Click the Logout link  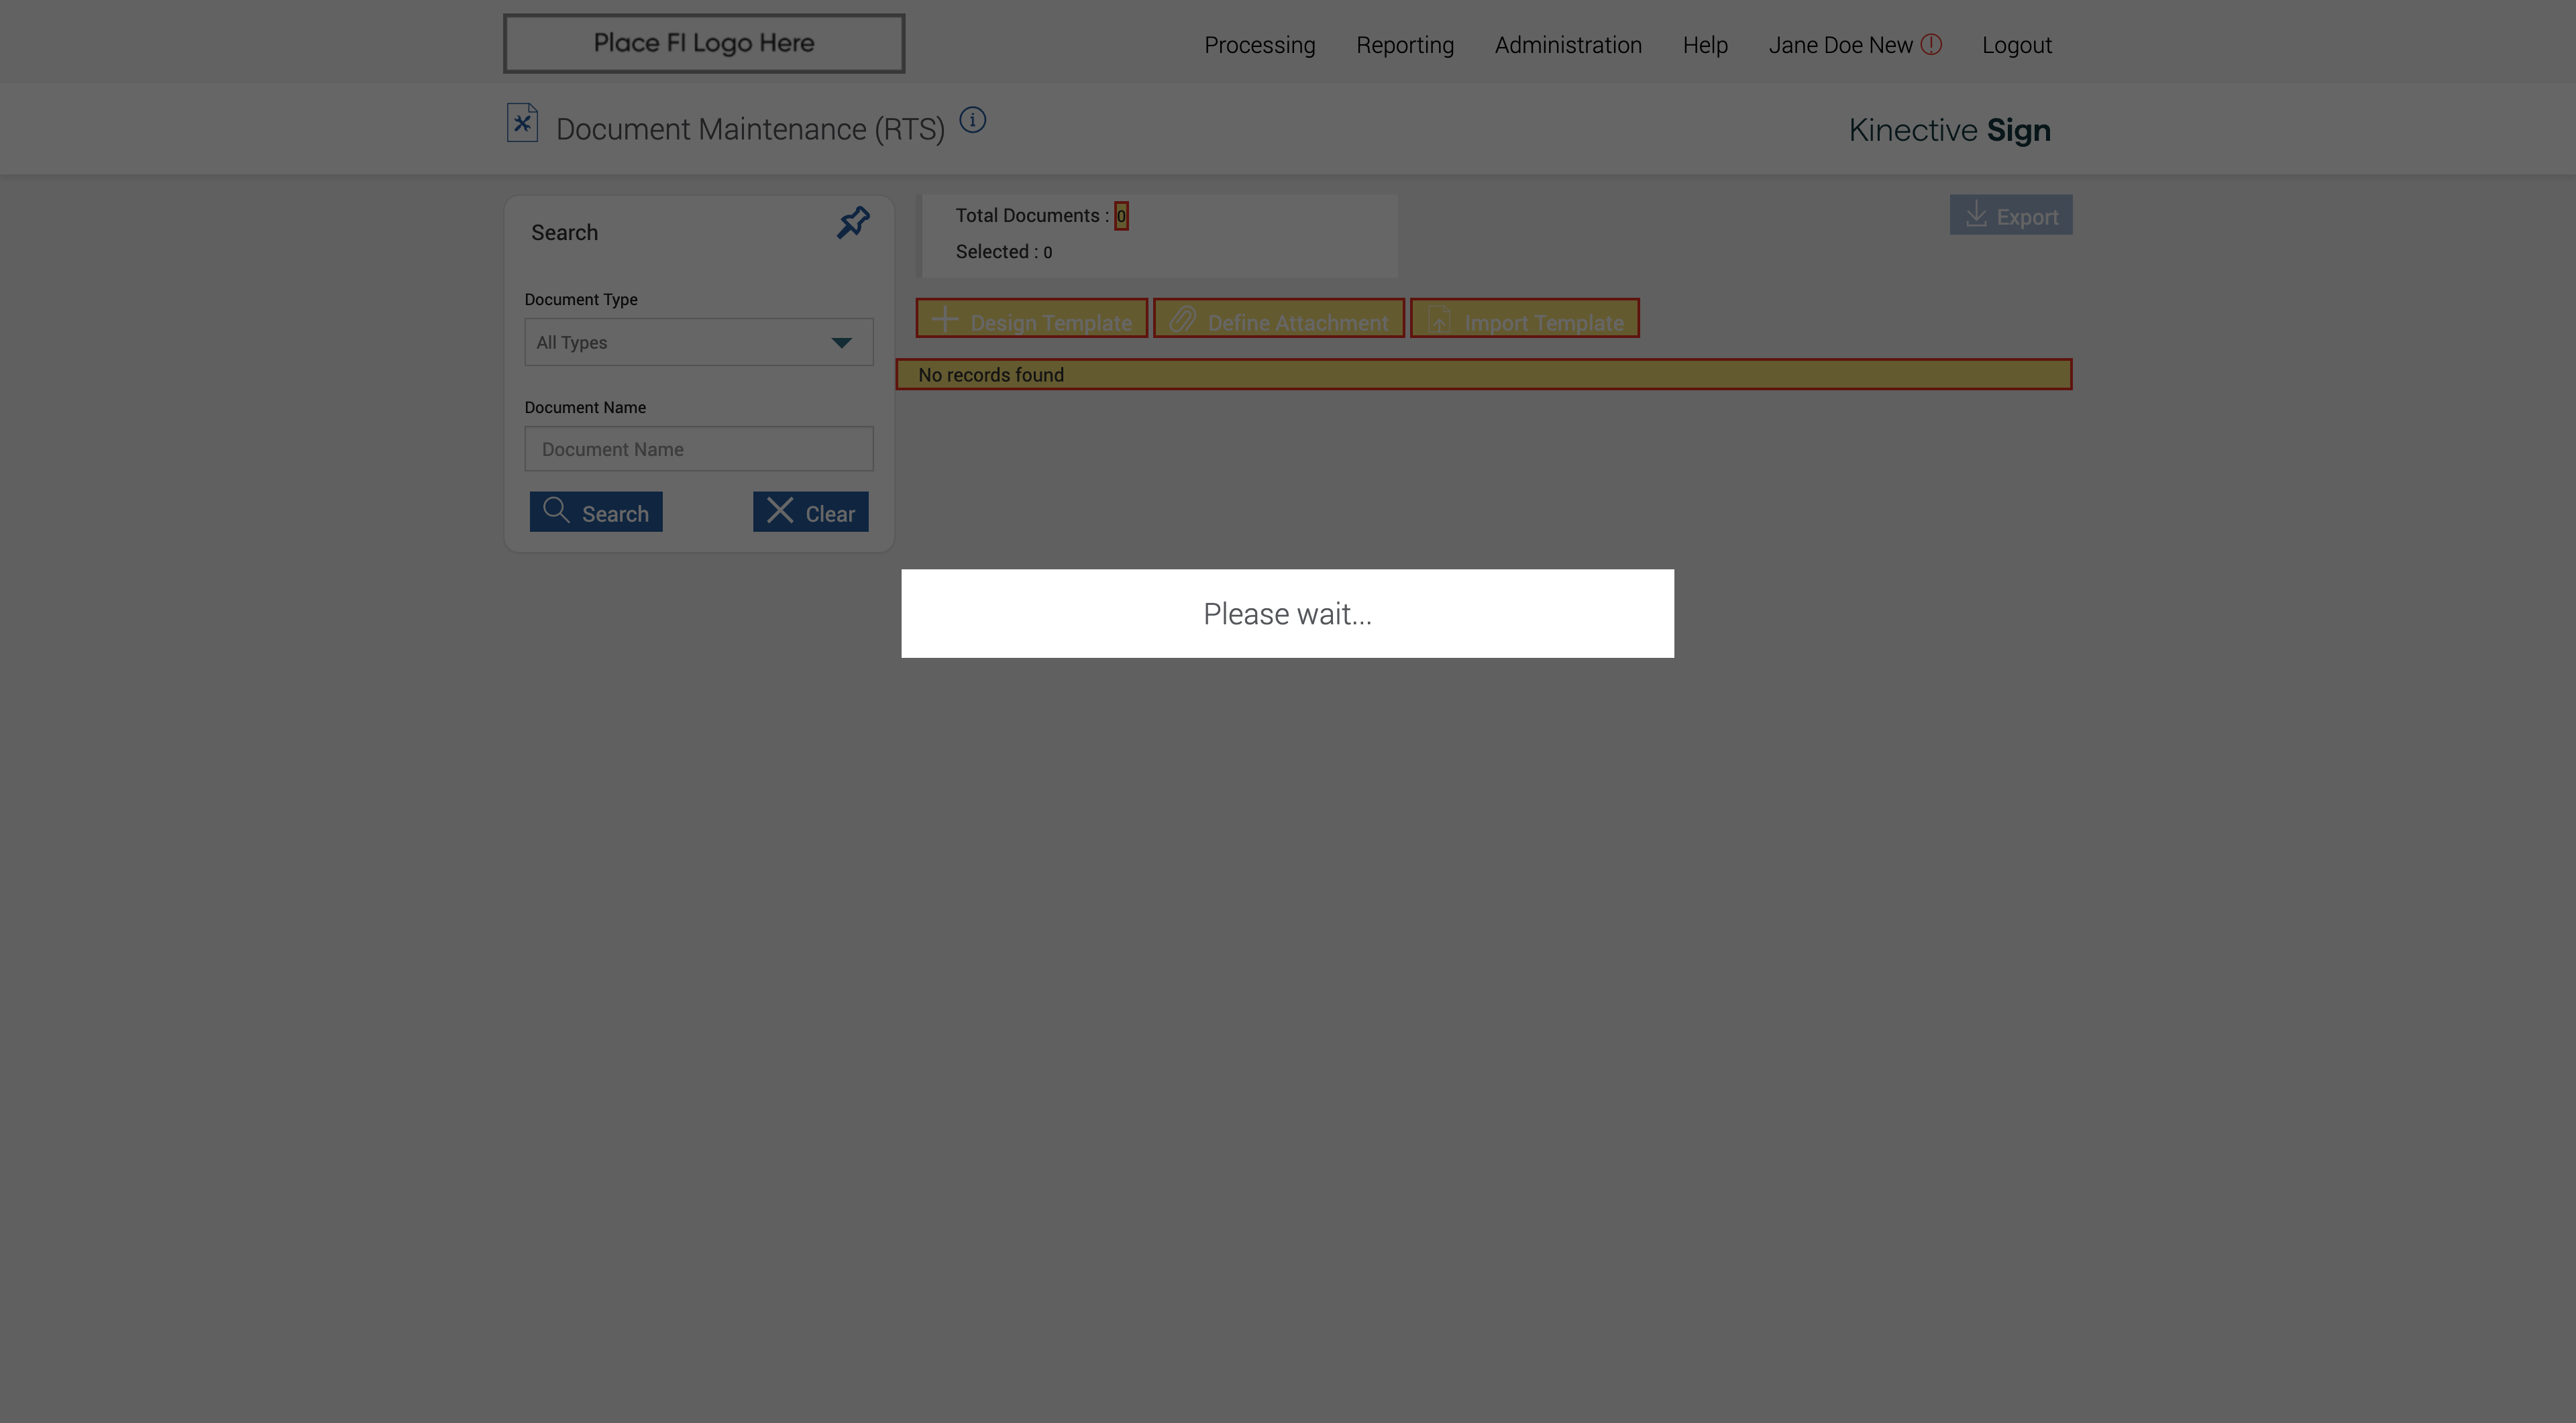coord(2016,45)
